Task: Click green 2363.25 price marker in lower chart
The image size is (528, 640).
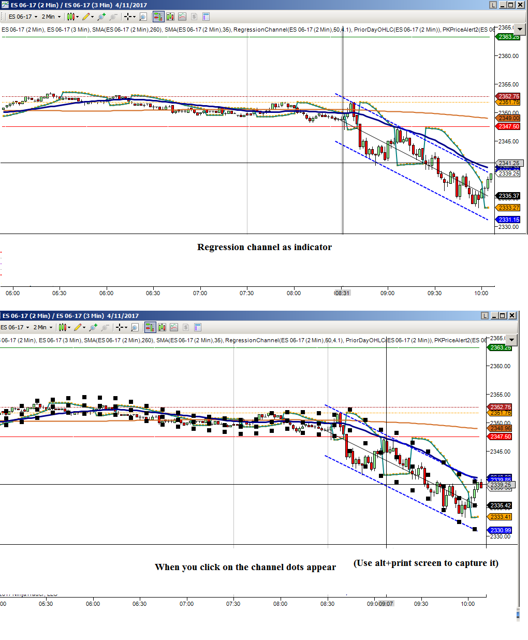Action: coord(500,347)
